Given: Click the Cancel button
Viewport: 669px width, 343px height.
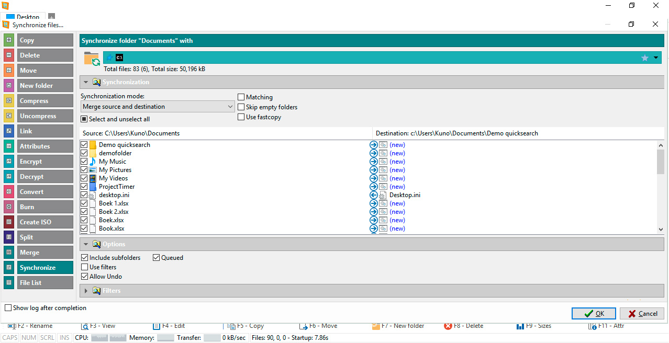Looking at the screenshot, I should (x=642, y=314).
